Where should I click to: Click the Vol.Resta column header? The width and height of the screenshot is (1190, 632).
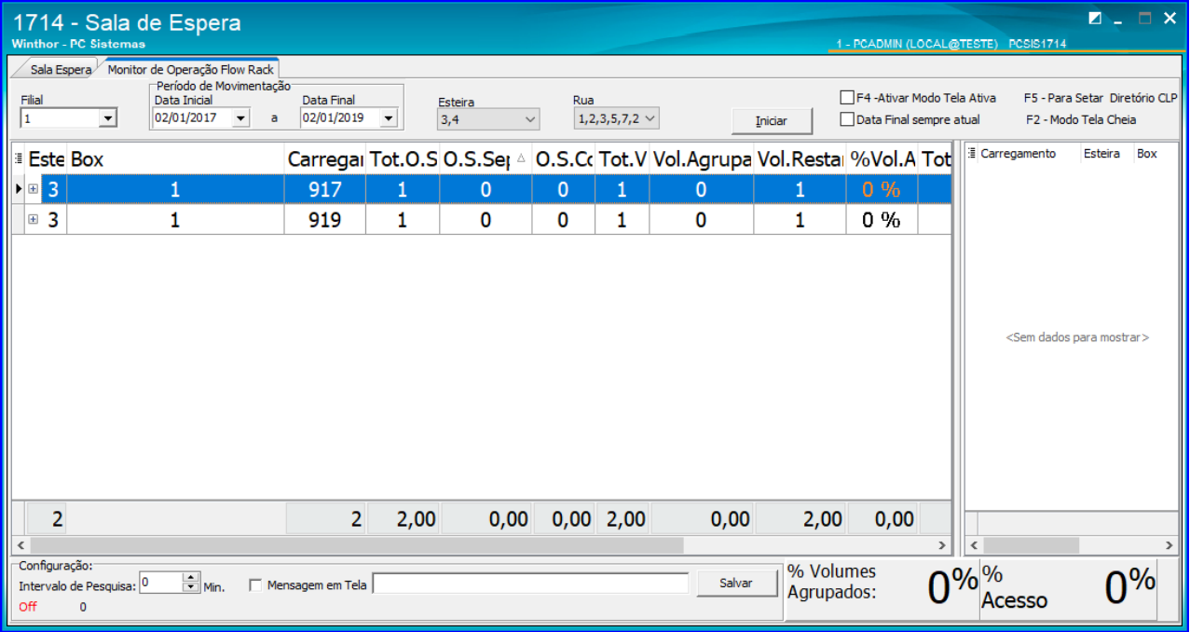point(800,159)
